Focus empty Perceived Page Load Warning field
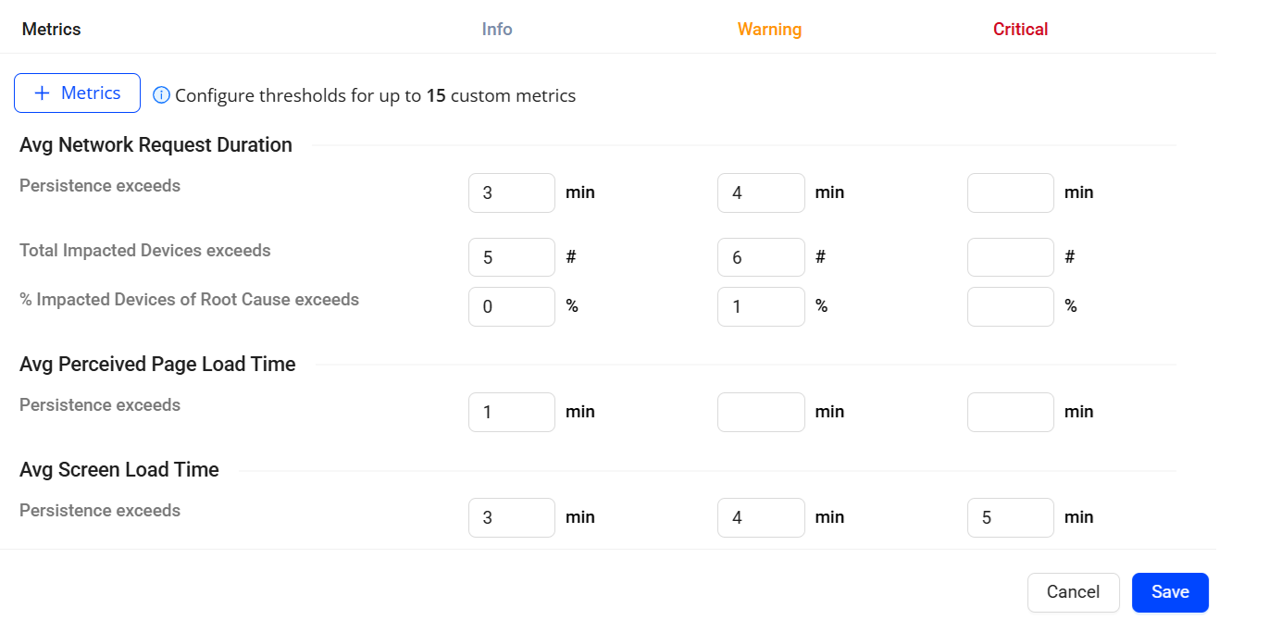Viewport: 1281px width, 620px height. click(761, 412)
